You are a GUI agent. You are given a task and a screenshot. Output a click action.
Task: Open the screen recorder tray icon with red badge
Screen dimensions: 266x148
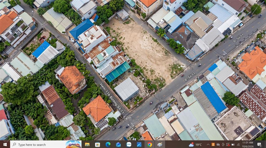228,145
